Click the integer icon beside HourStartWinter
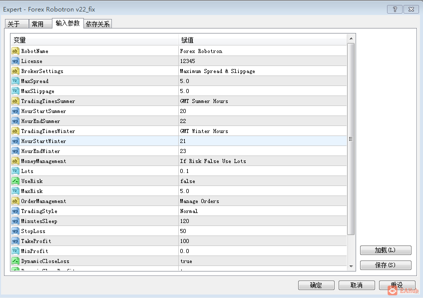Image resolution: width=423 pixels, height=298 pixels. click(15, 141)
